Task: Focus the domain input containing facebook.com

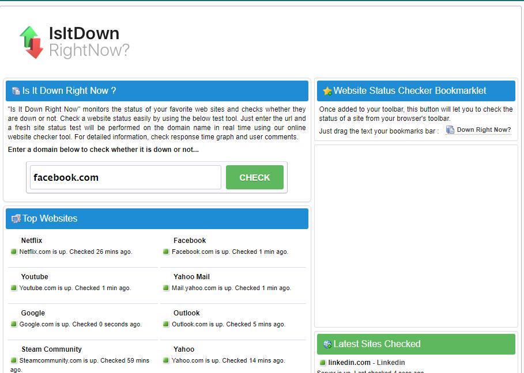Action: point(125,177)
